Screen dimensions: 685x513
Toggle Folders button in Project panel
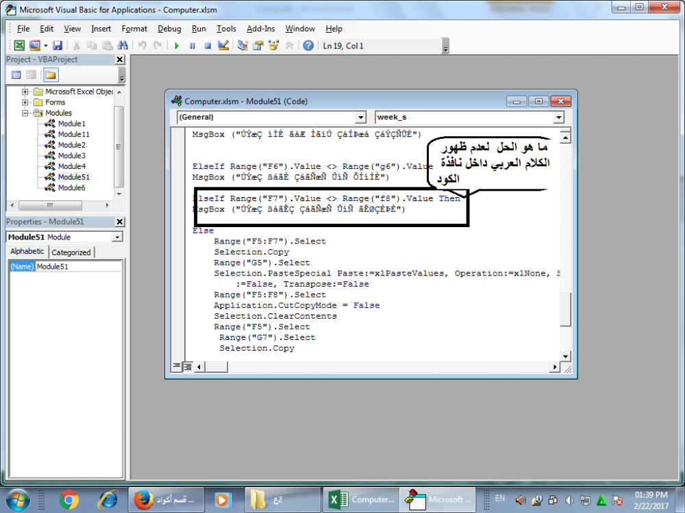pyautogui.click(x=51, y=75)
